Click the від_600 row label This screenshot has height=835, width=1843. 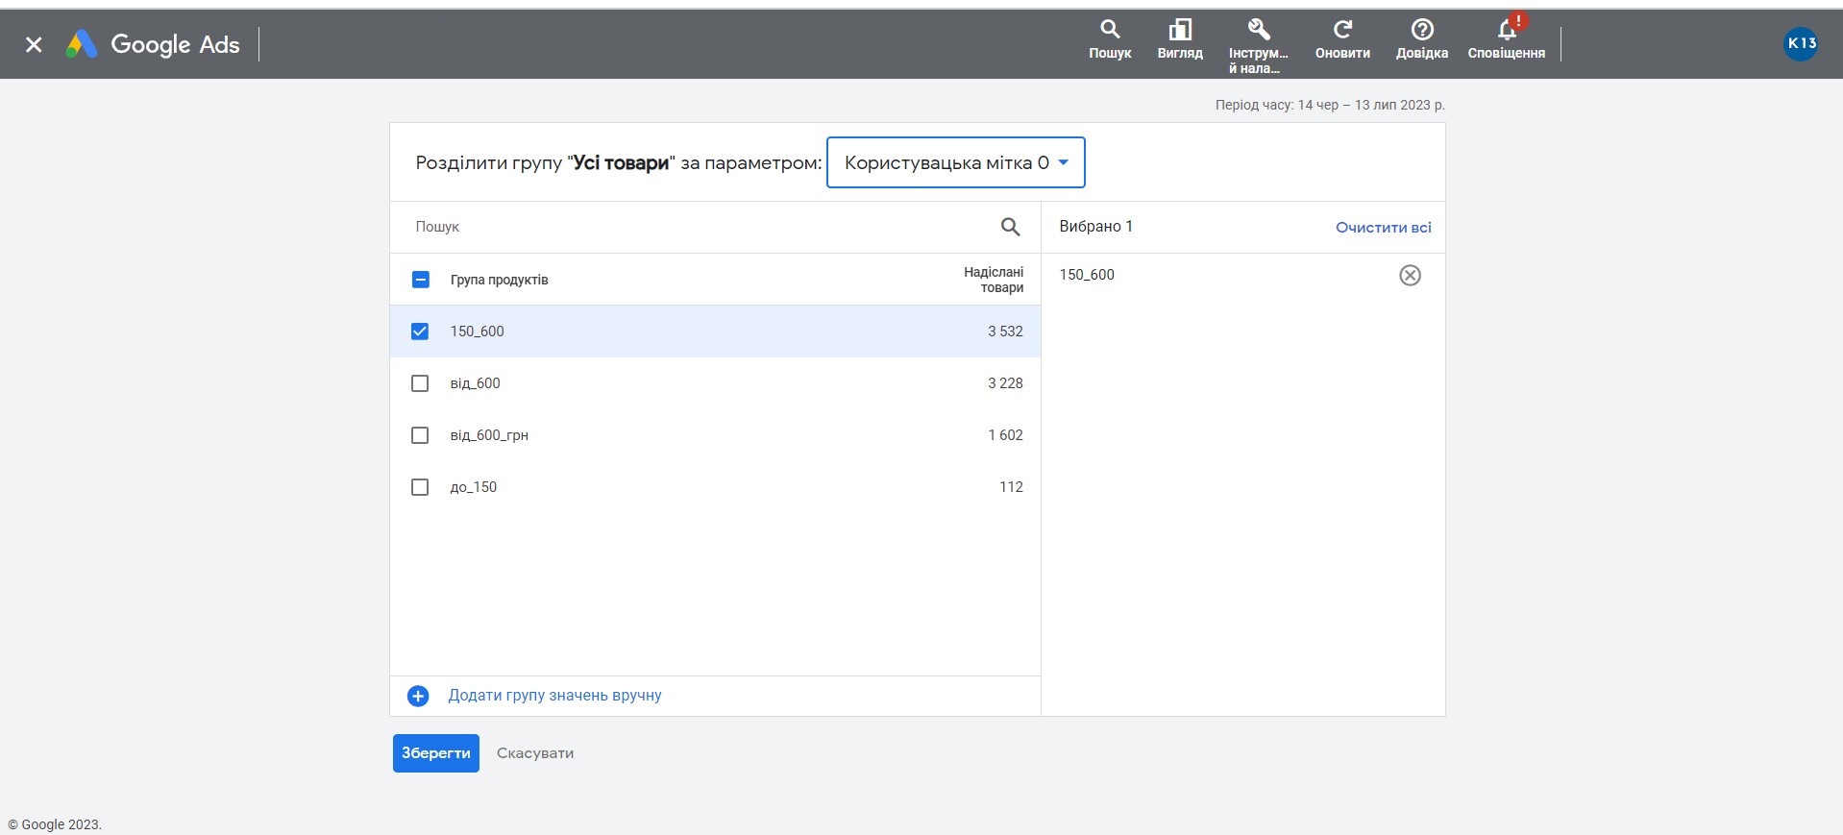[475, 383]
